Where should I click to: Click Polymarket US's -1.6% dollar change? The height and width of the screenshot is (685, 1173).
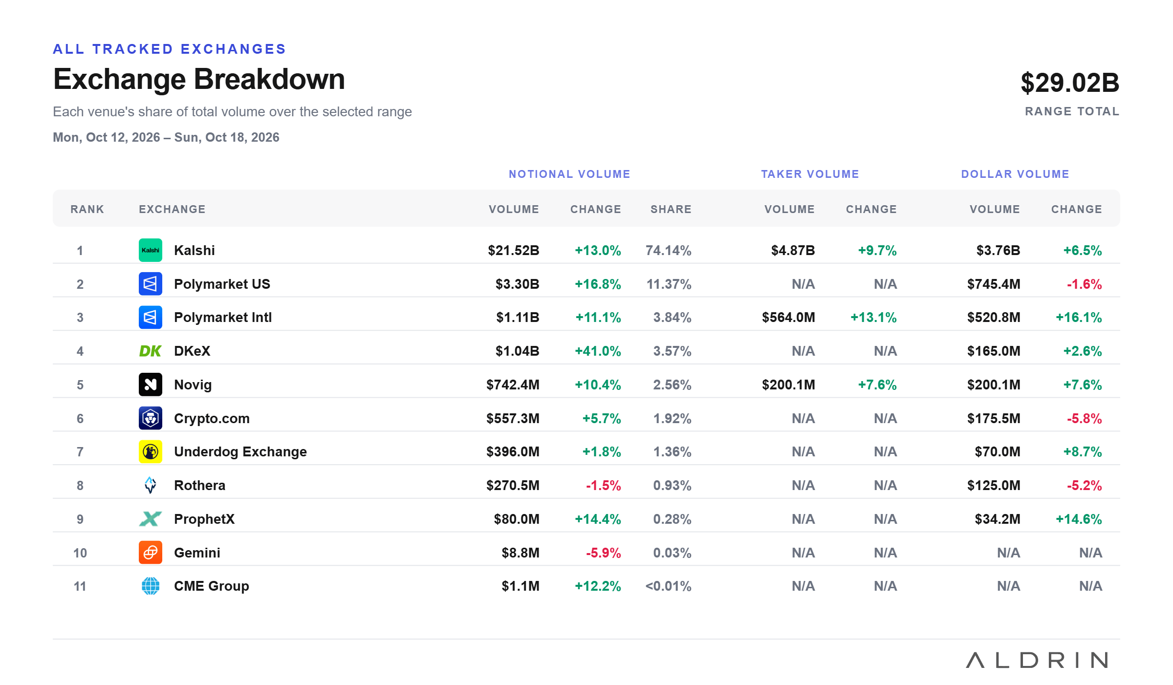[x=1084, y=284]
